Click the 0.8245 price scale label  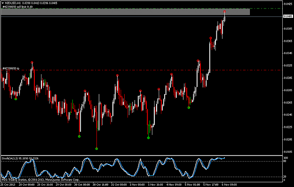(x=288, y=115)
